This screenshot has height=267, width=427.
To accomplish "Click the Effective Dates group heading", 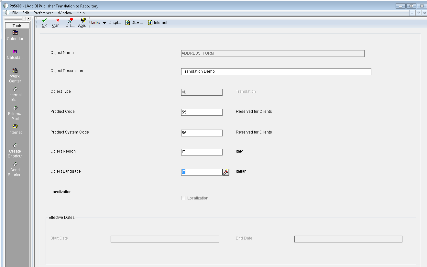I will [61, 218].
